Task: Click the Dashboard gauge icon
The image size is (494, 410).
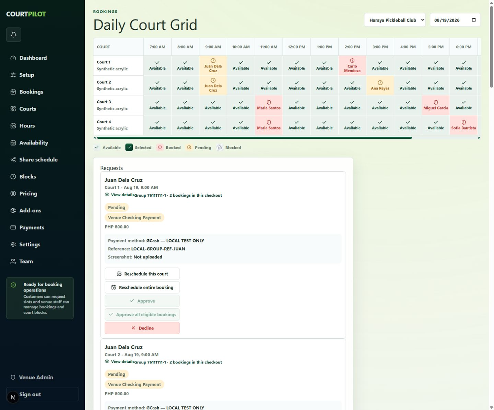Action: [13, 58]
